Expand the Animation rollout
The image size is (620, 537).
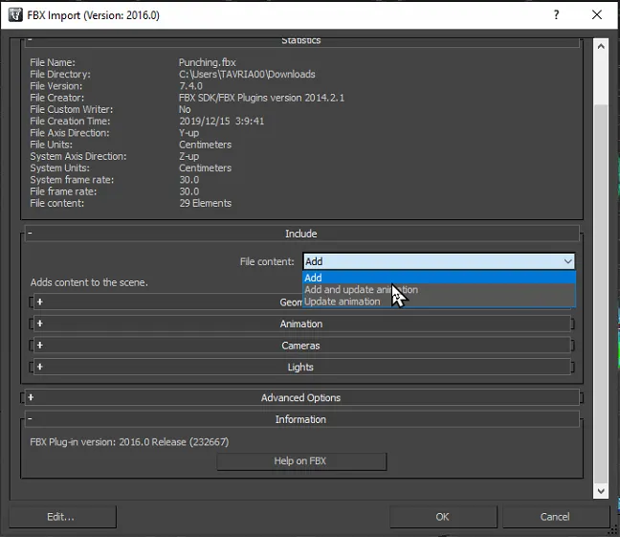301,324
